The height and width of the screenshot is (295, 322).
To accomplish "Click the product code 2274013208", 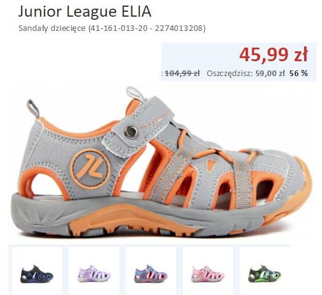I will [180, 28].
